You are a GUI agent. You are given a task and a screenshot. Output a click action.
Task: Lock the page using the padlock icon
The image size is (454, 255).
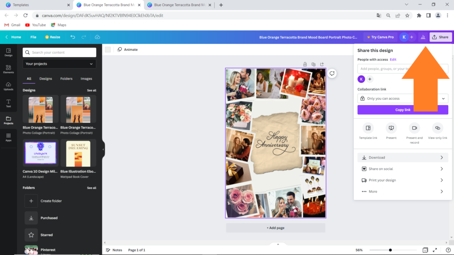(x=305, y=64)
